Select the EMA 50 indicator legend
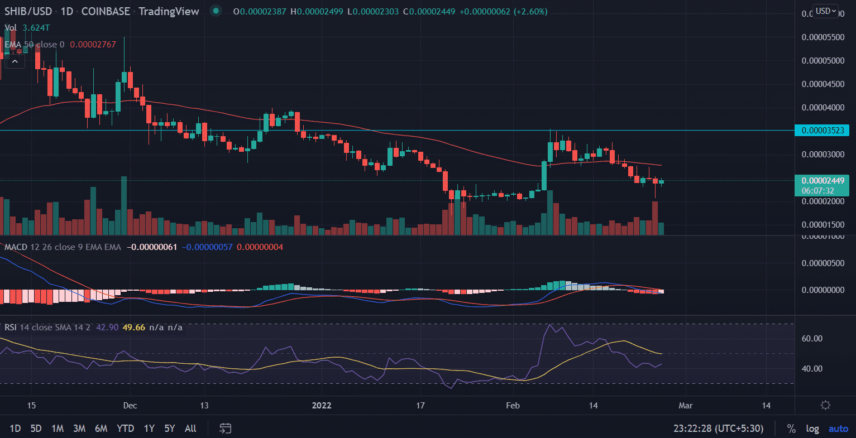856x438 pixels. [x=35, y=44]
